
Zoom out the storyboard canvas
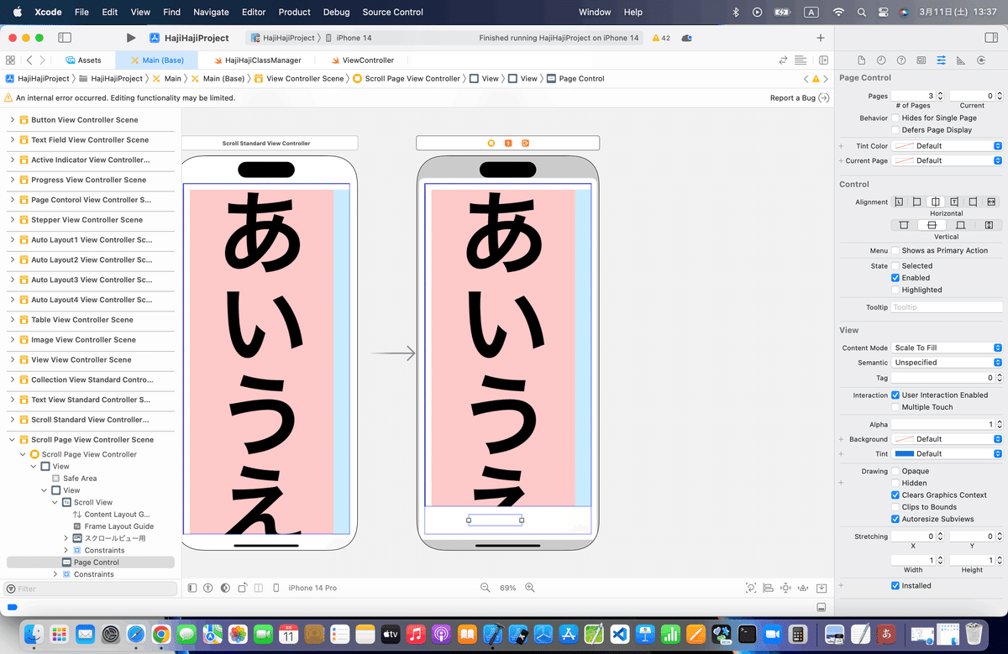click(x=485, y=588)
